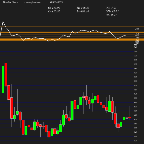Image resolution: width=144 pixels, height=144 pixels.
Task: Click the 365 price axis label
Action: [x=135, y=128]
